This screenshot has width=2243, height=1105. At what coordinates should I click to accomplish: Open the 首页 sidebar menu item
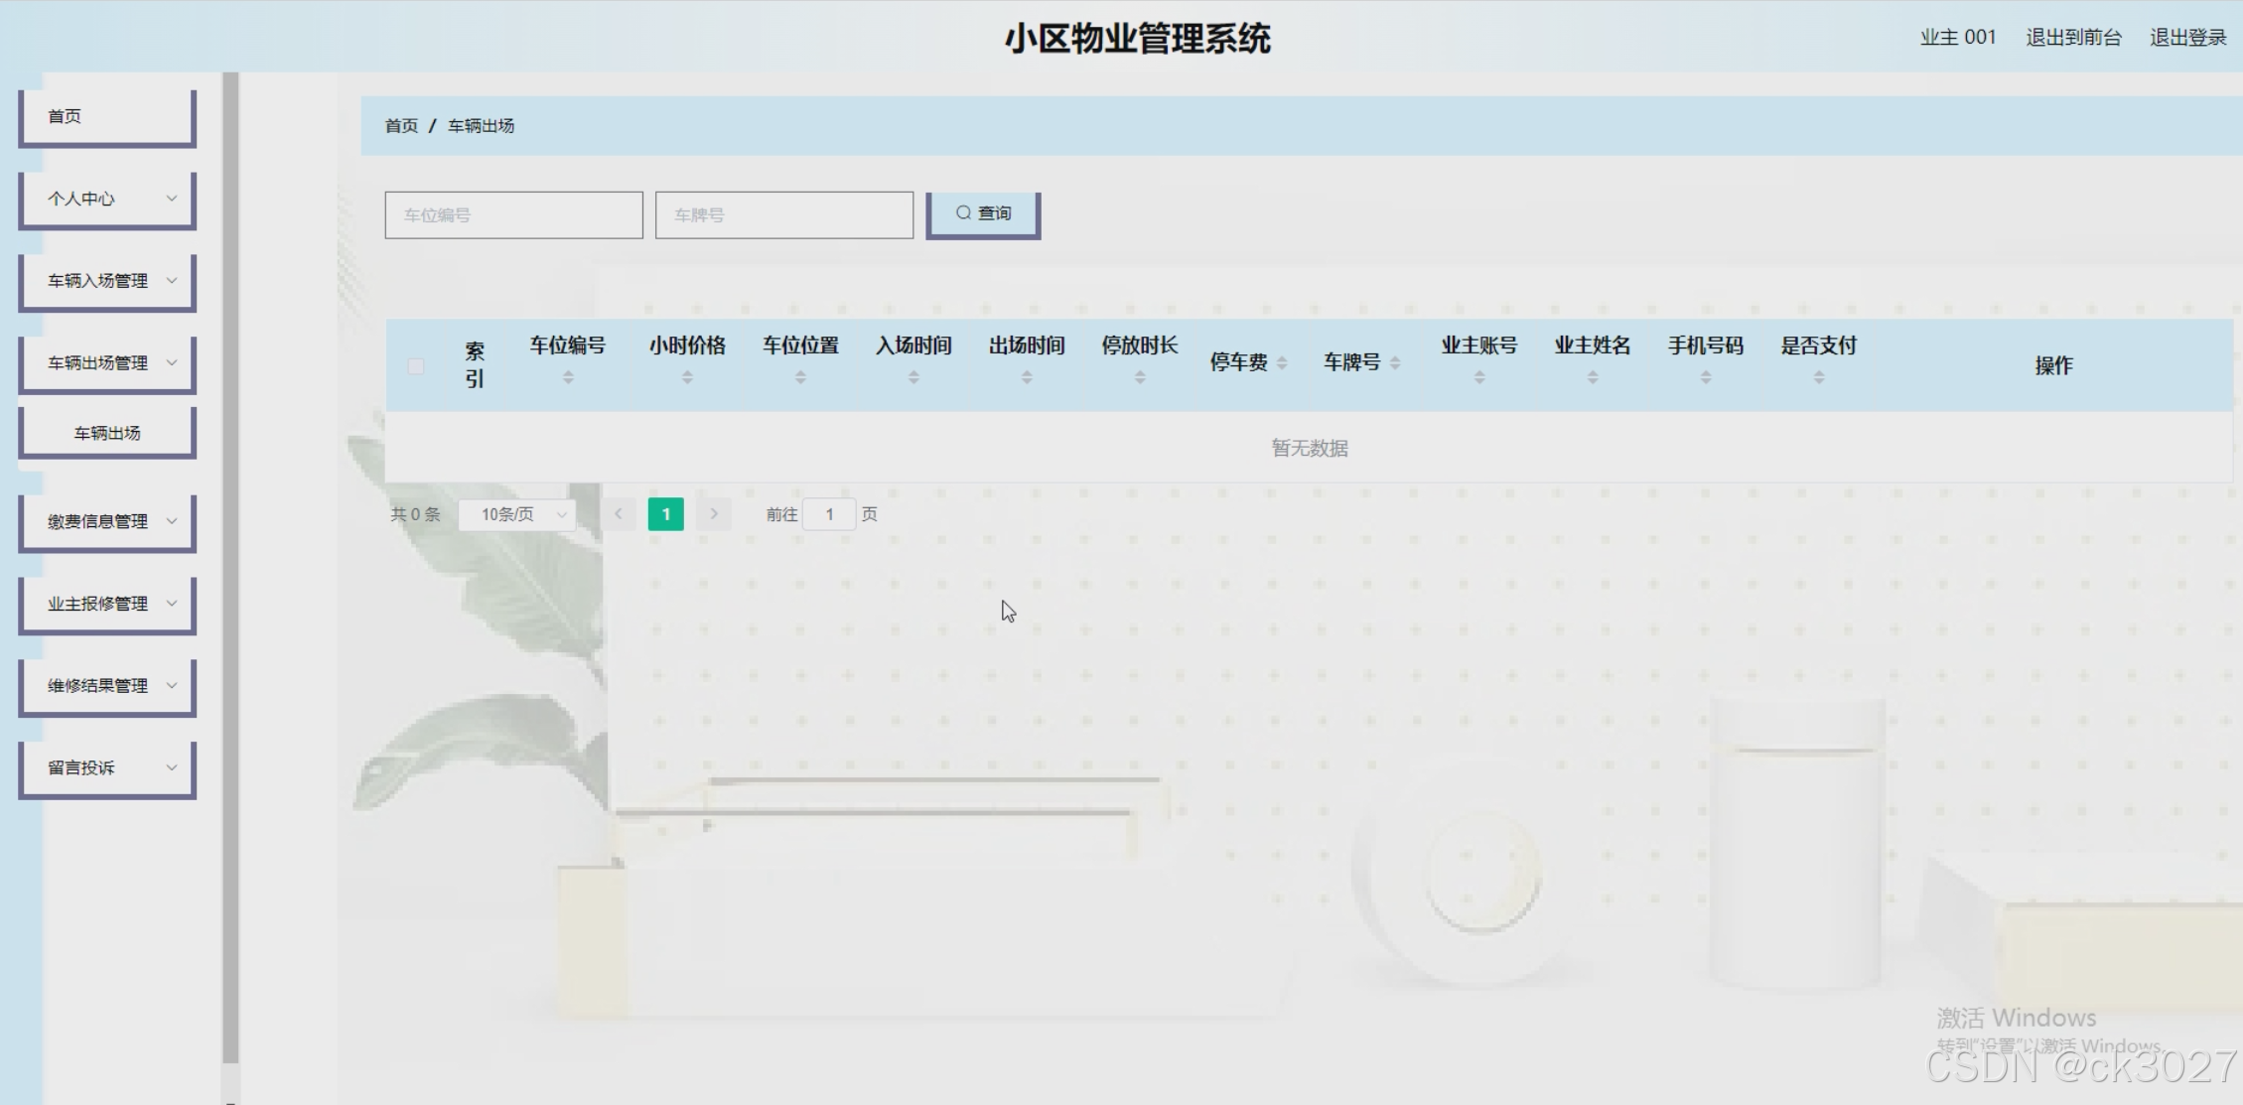(107, 116)
